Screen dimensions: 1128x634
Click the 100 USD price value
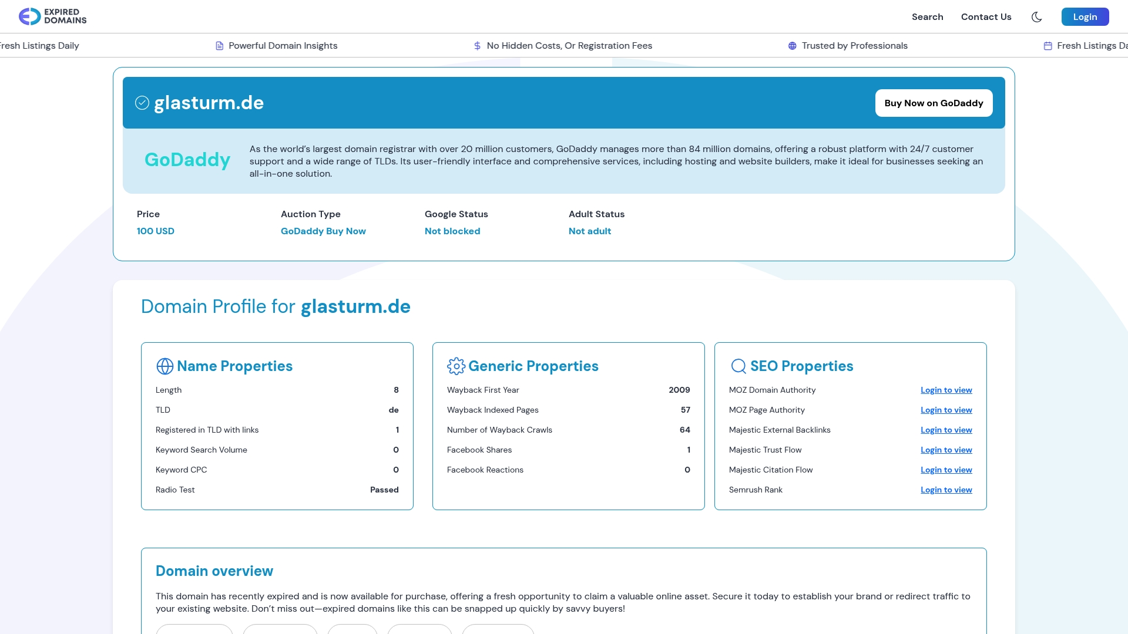point(156,231)
